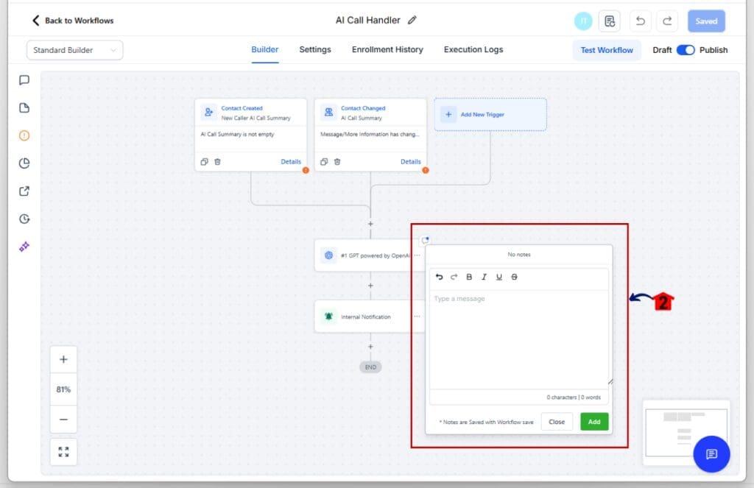
Task: Switch to the Execution Logs tab
Action: pyautogui.click(x=473, y=50)
